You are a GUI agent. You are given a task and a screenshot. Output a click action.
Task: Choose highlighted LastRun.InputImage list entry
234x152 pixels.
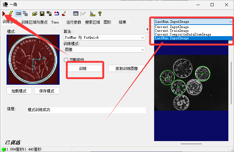coord(193,38)
